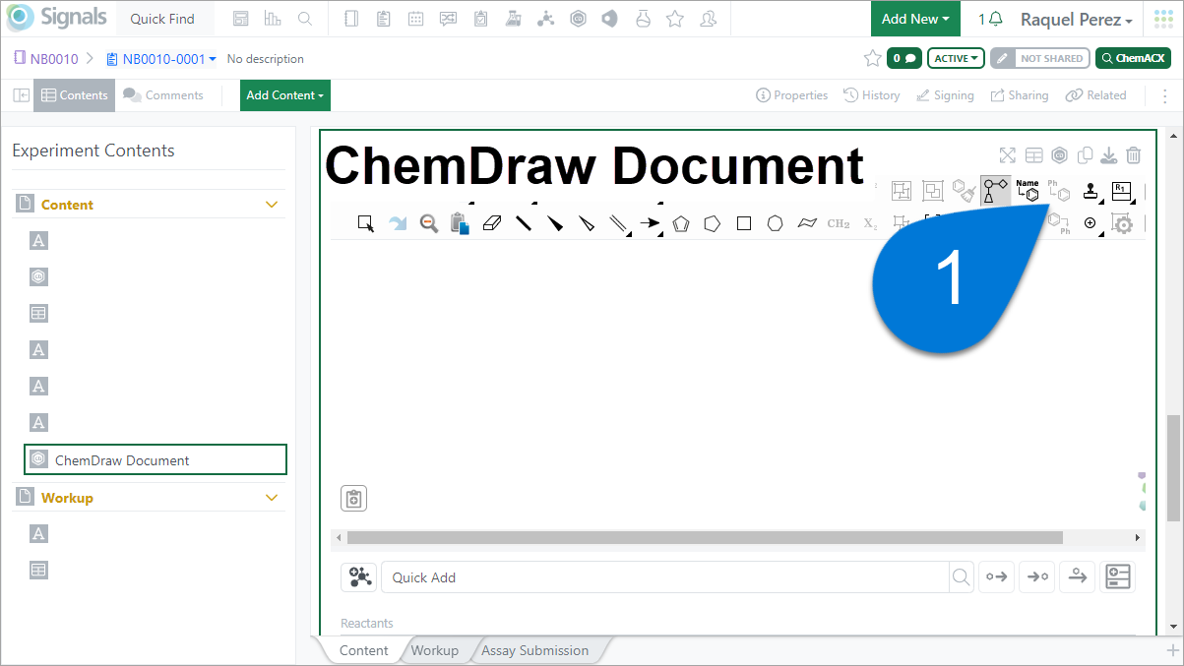
Task: Click the add reactant arrow button
Action: [x=997, y=577]
